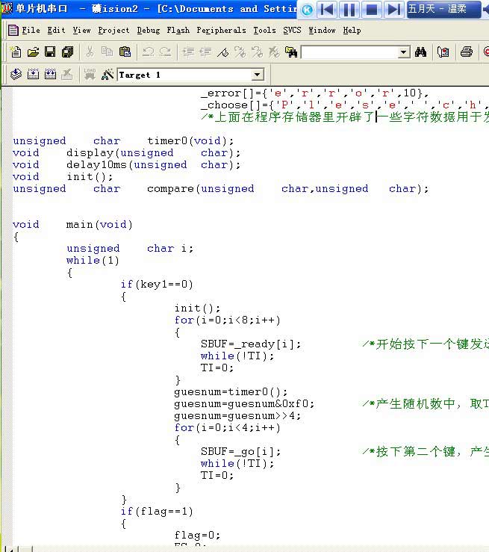Open Options for Target icon

pos(108,75)
